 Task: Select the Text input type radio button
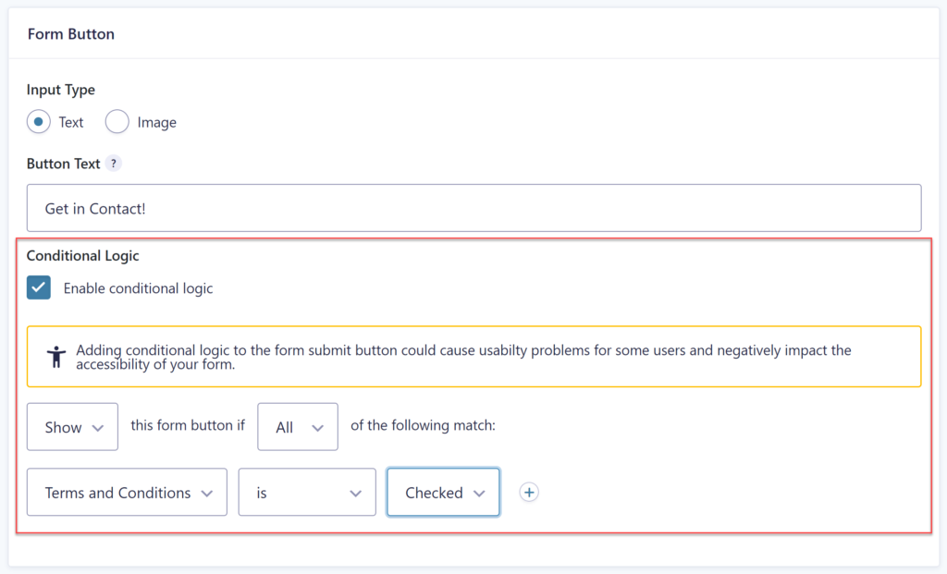38,121
